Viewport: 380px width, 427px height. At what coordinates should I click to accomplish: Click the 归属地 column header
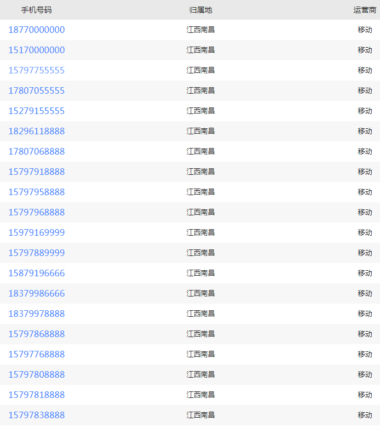pos(201,10)
